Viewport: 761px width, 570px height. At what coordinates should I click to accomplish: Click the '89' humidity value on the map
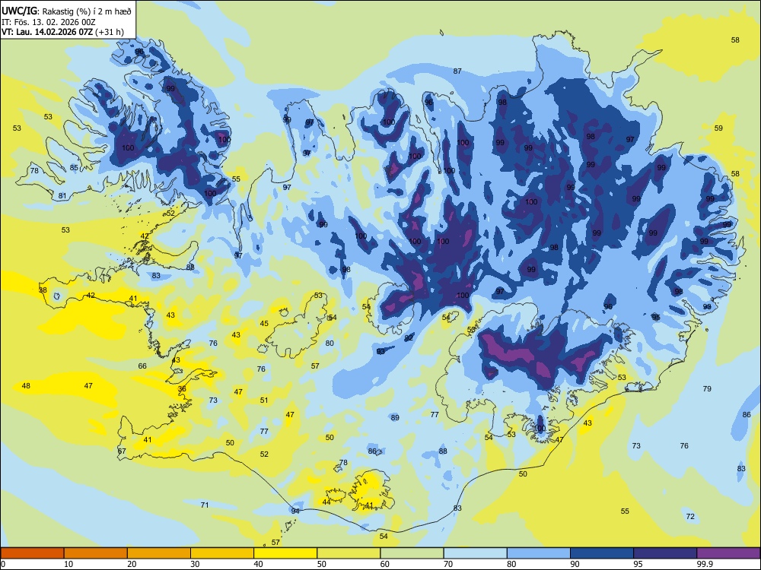tap(395, 417)
